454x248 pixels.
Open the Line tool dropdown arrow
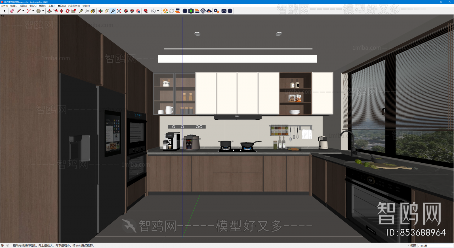pyautogui.click(x=23, y=11)
